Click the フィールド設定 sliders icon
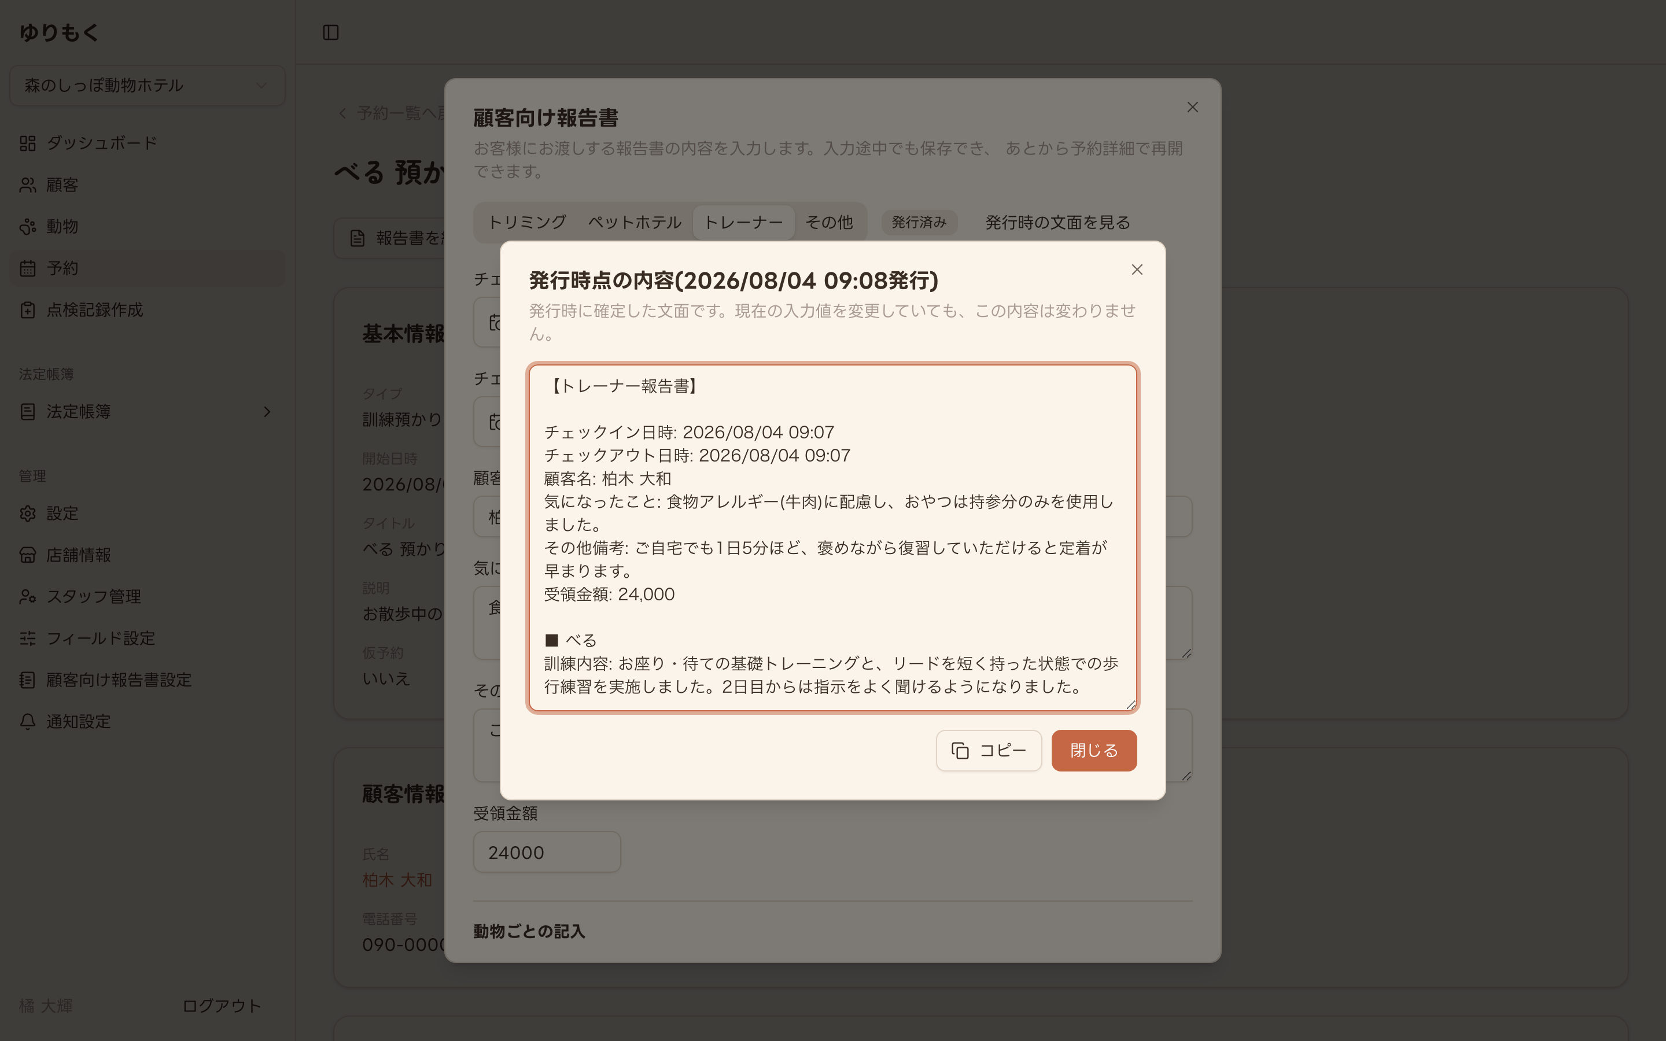This screenshot has height=1041, width=1666. click(28, 638)
